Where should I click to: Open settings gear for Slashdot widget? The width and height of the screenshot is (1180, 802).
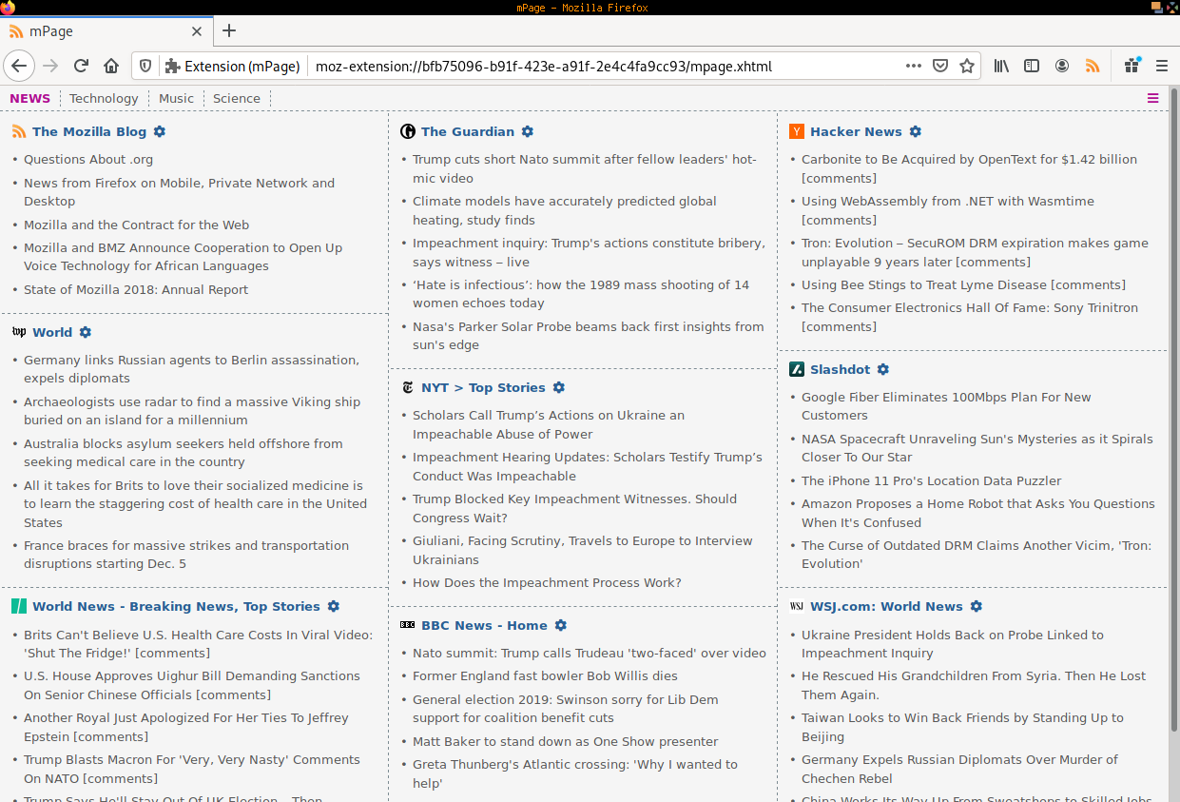[883, 369]
